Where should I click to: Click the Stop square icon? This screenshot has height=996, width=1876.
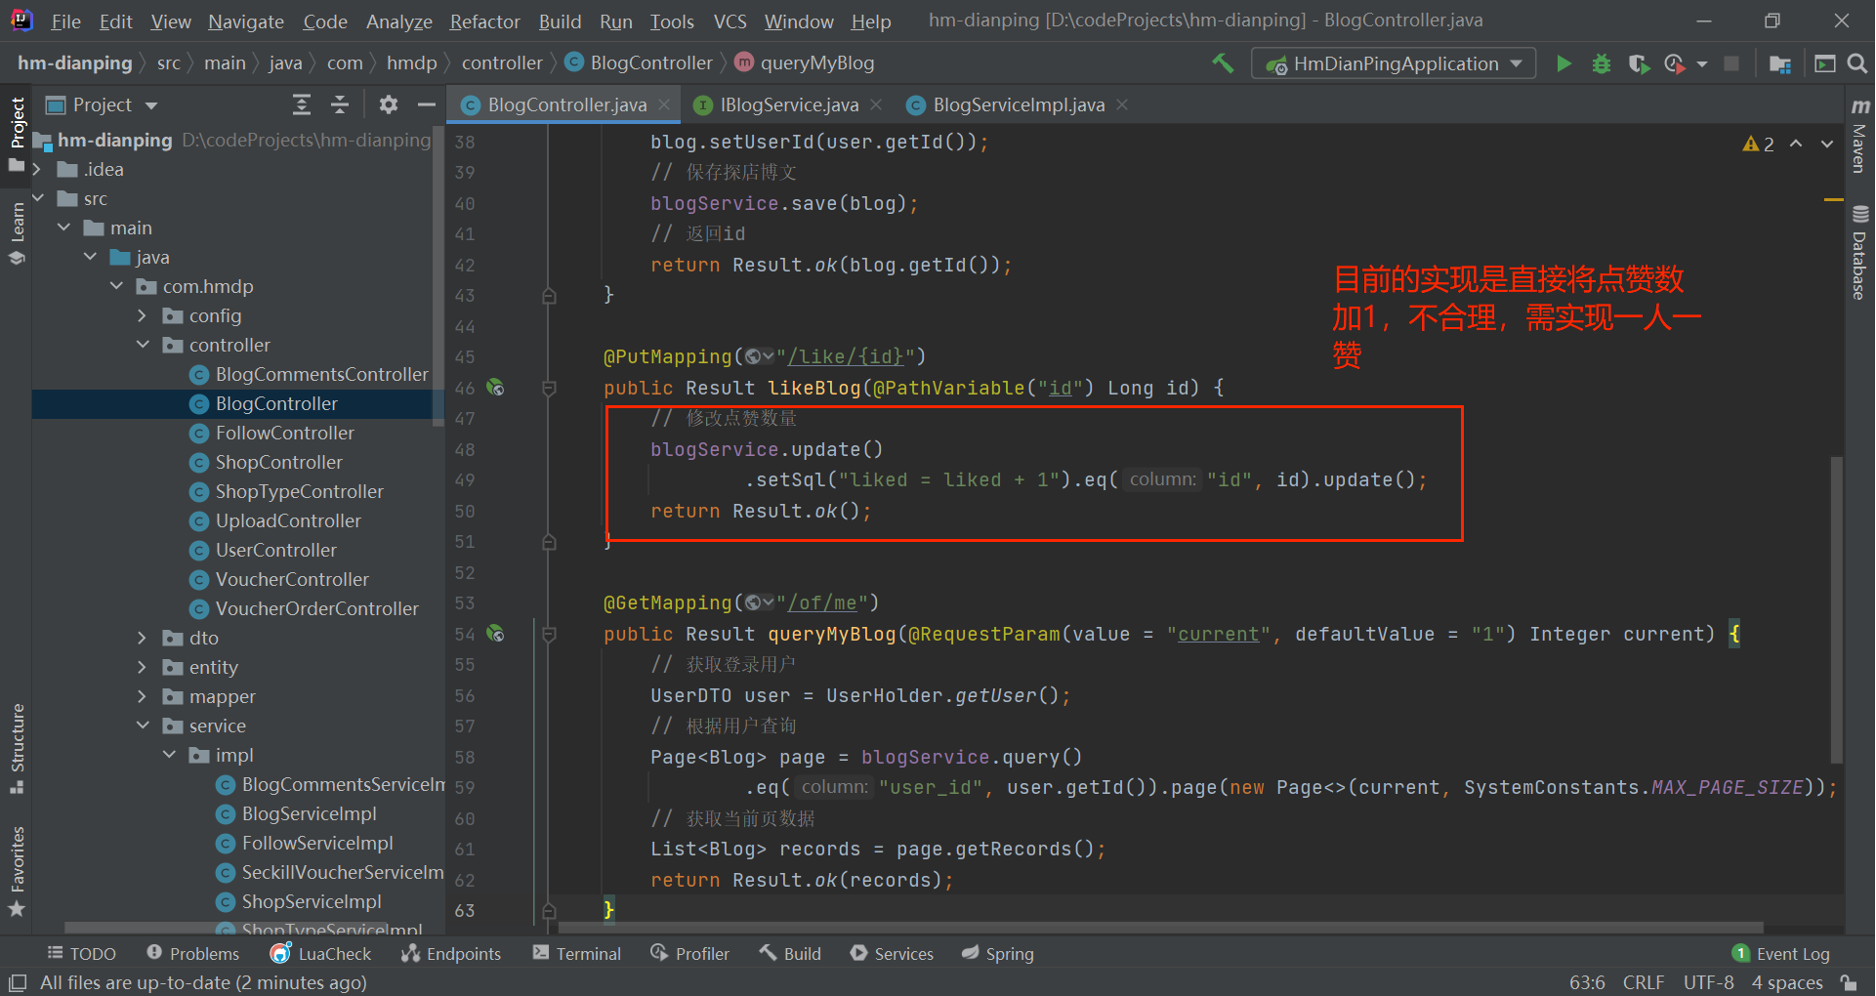[1731, 63]
